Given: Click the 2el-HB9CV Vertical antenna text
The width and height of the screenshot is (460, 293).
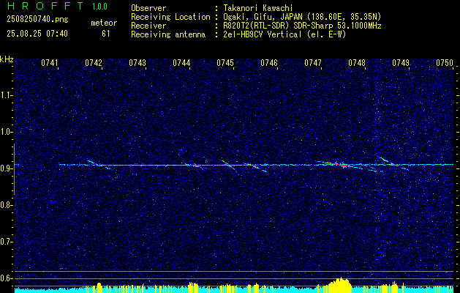Looking at the screenshot, I should [x=284, y=34].
